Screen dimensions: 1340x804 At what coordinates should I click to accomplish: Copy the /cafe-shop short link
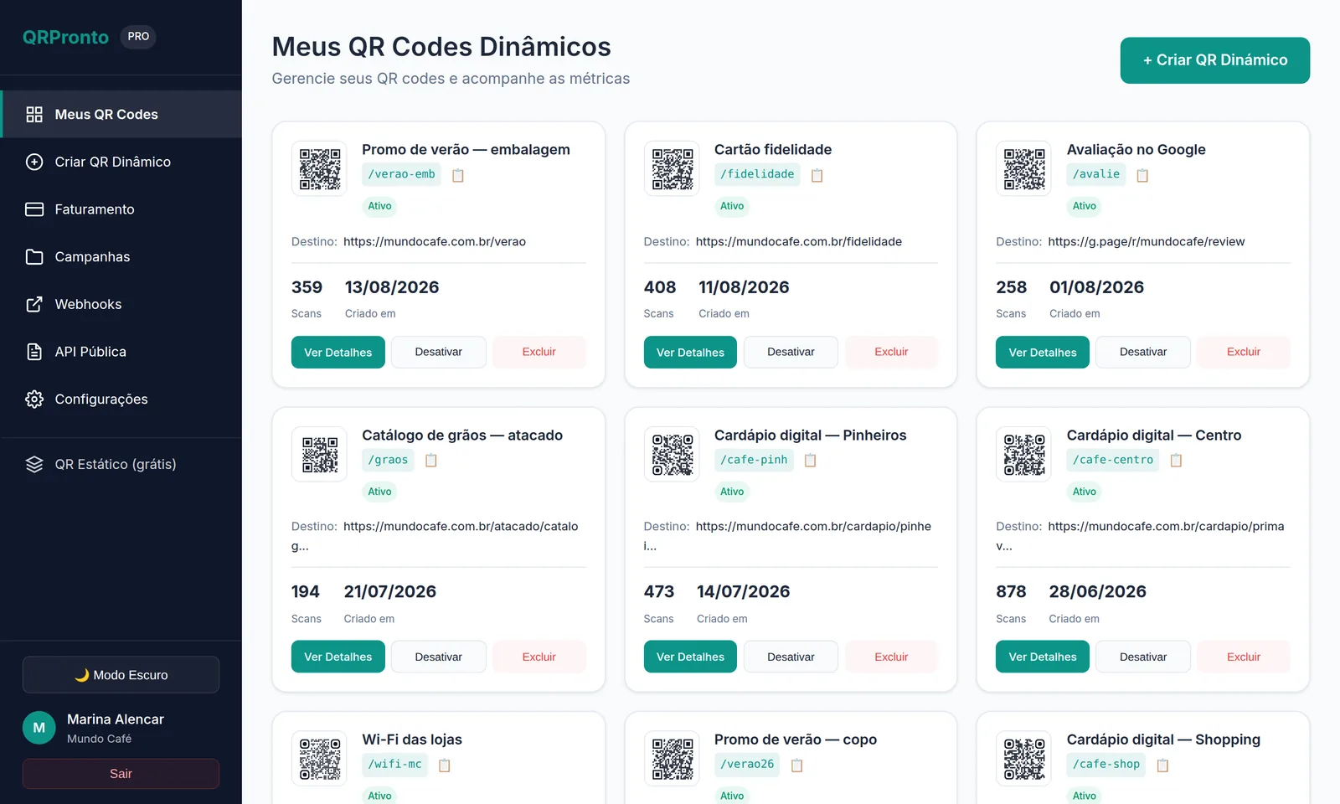click(x=1162, y=765)
